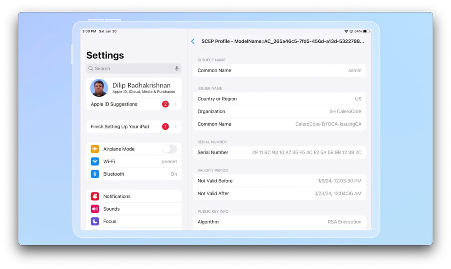This screenshot has height=269, width=451.
Task: Tap Apple ID Suggestions red badge
Action: pos(165,104)
